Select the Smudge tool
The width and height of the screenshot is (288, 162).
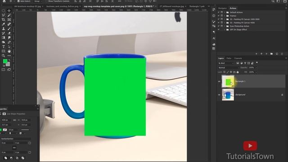[x=9, y=38]
